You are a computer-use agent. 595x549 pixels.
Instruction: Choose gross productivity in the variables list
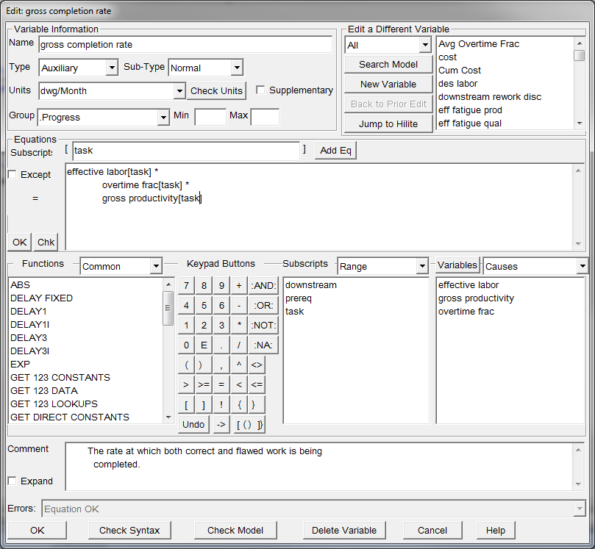pos(476,298)
